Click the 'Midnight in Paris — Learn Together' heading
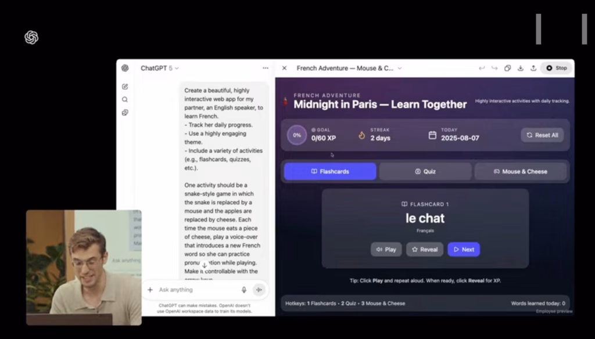The image size is (595, 339). tap(380, 104)
